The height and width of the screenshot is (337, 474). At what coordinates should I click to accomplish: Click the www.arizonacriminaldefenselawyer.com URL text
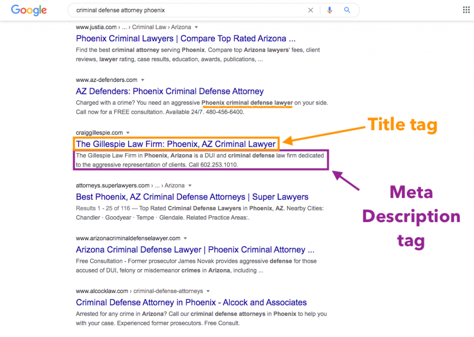click(x=128, y=238)
